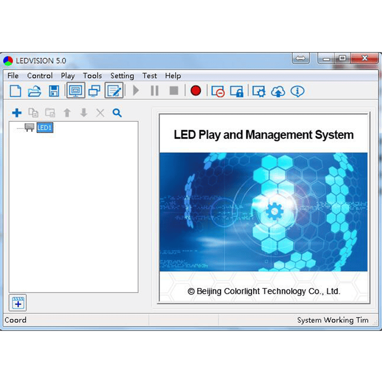This screenshot has height=382, width=382.
Task: Move item up with up arrow
Action: coord(67,113)
